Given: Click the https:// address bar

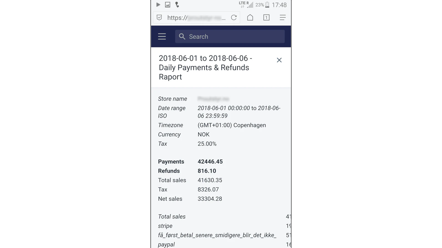Looking at the screenshot, I should tap(196, 18).
